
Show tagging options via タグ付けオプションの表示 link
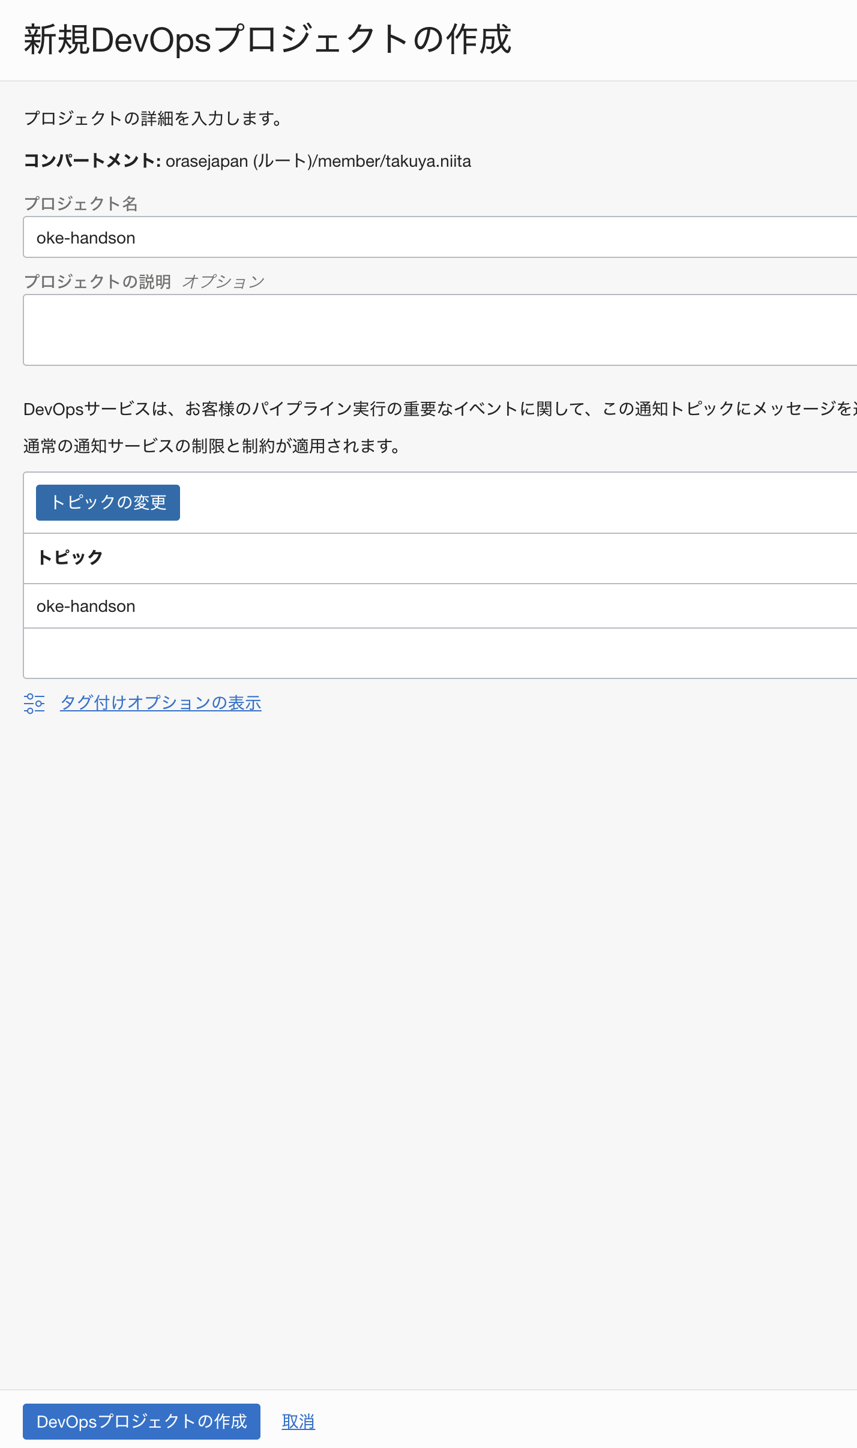point(160,703)
